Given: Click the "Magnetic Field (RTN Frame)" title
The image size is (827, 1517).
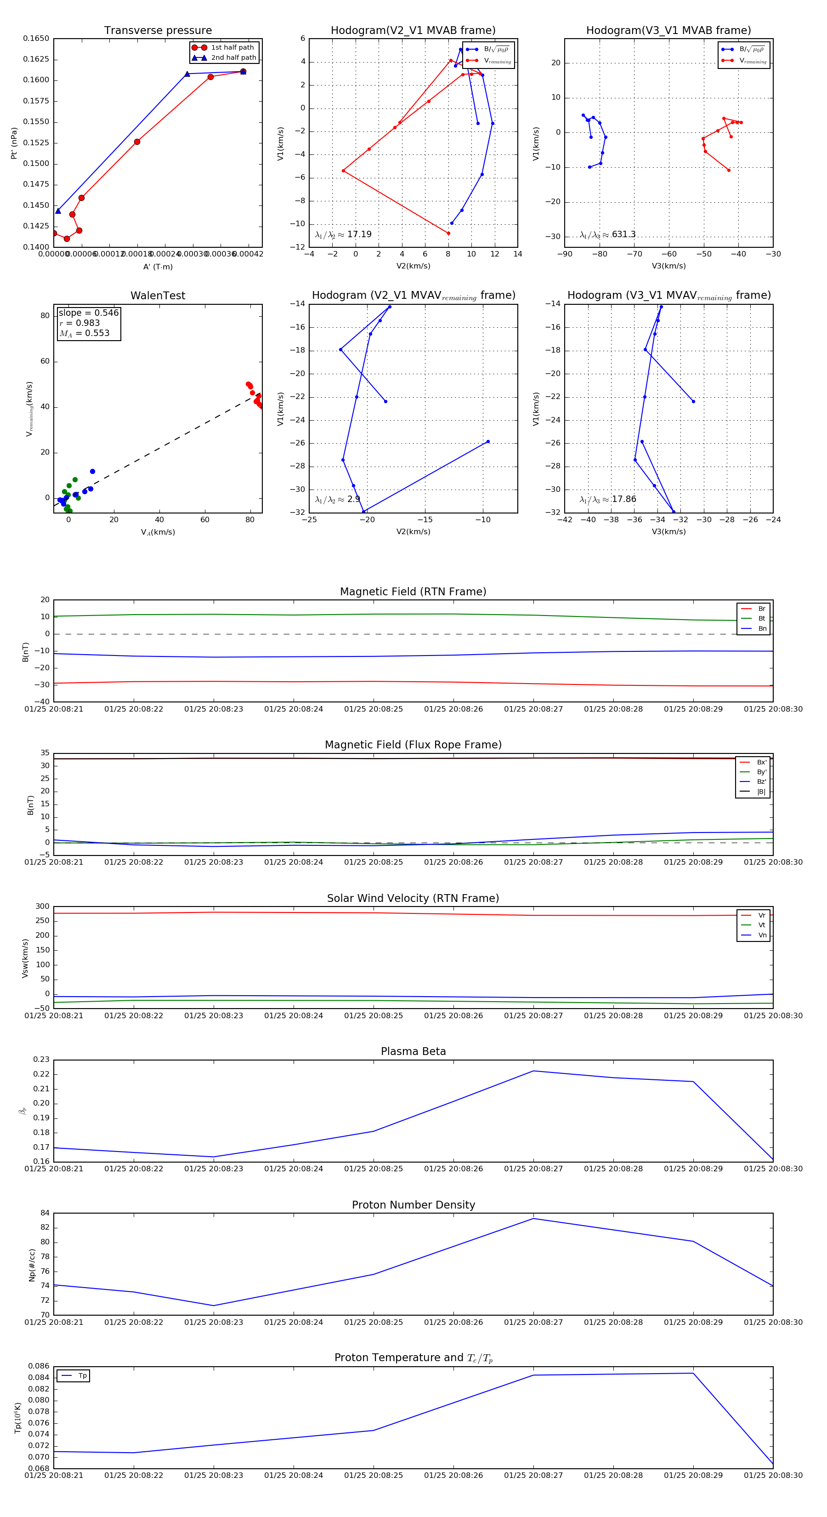Looking at the screenshot, I should tap(413, 592).
